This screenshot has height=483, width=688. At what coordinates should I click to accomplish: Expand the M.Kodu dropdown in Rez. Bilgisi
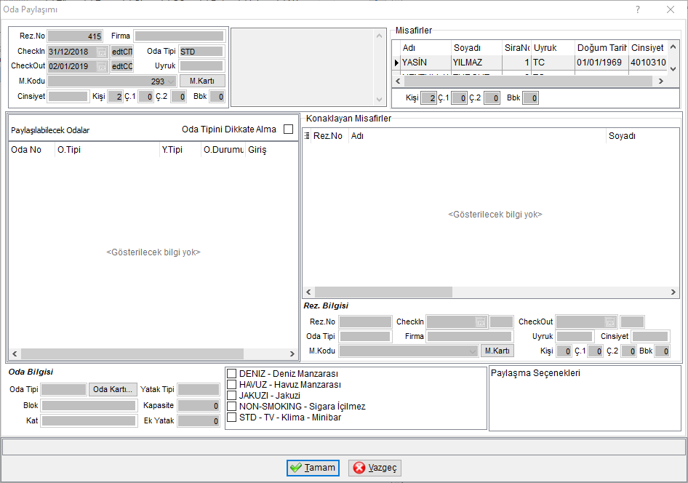coord(472,351)
